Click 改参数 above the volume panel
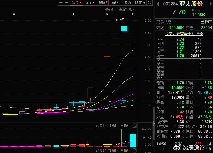Image resolution: width=213 pixels, height=153 pixels. point(101,125)
